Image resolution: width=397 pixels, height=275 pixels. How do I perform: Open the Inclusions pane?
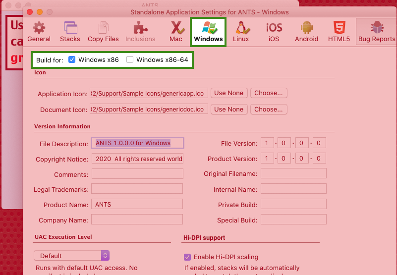click(140, 32)
